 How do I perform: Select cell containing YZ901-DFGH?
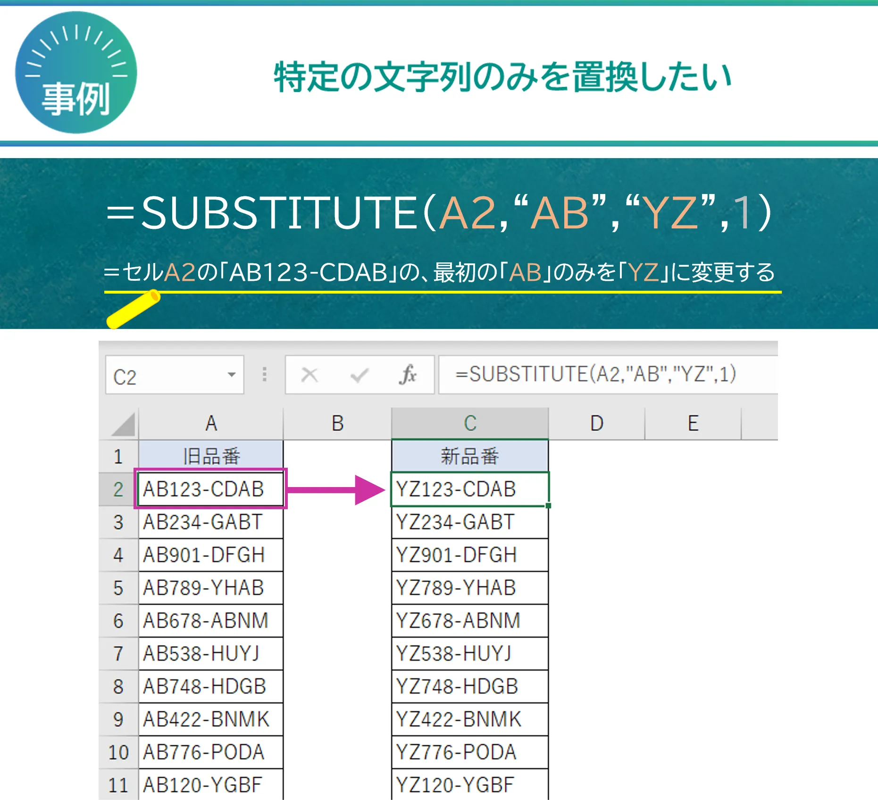(x=470, y=555)
